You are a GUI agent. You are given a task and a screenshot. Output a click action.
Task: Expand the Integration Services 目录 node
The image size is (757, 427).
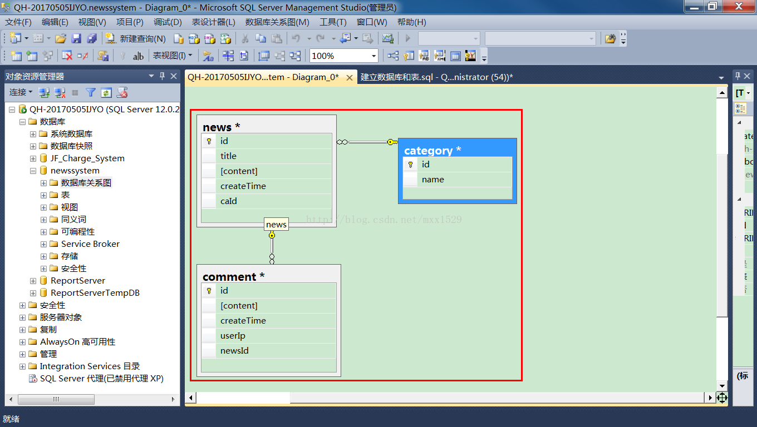coord(22,366)
